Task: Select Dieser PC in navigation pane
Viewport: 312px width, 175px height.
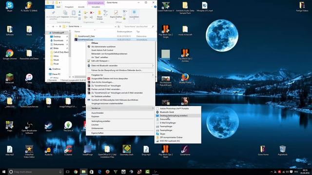Action: (56, 74)
